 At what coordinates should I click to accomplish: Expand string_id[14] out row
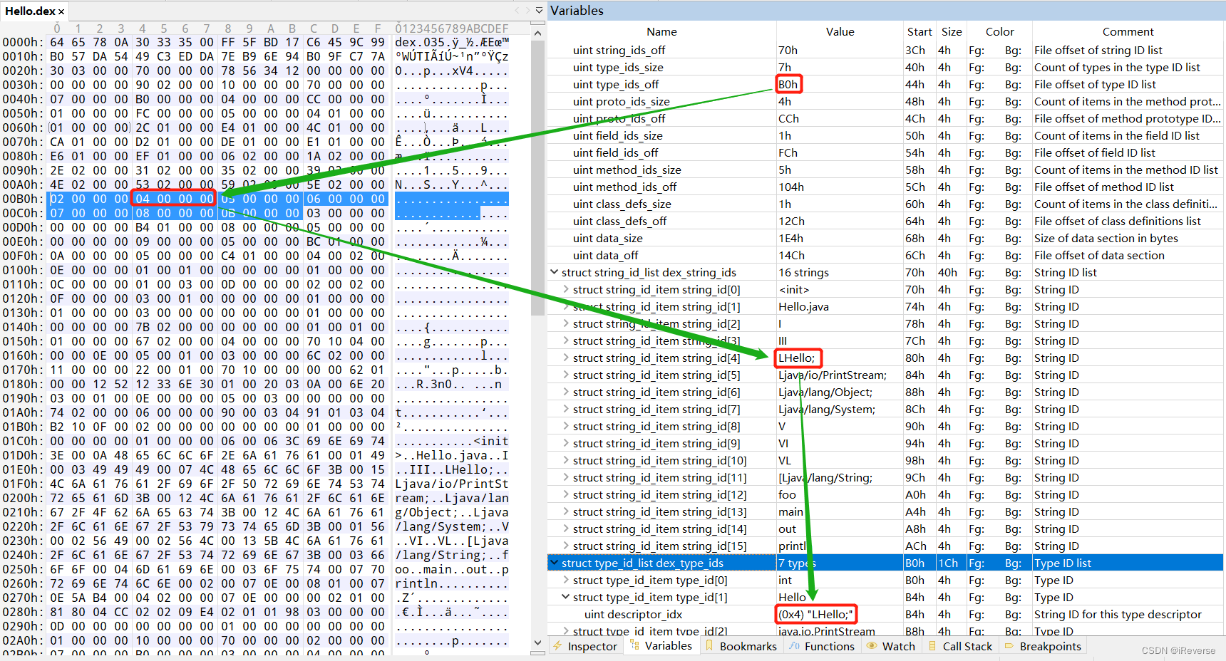coord(566,529)
